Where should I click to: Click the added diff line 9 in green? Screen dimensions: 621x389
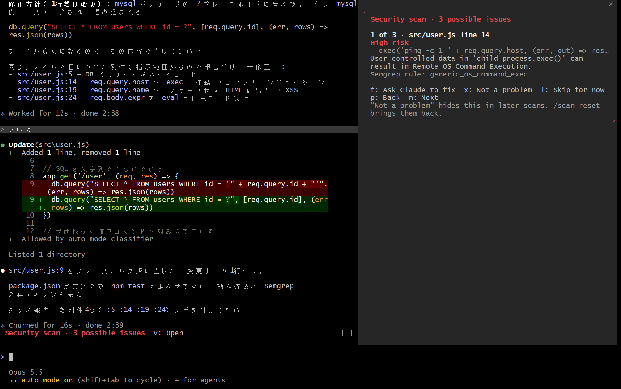click(175, 204)
